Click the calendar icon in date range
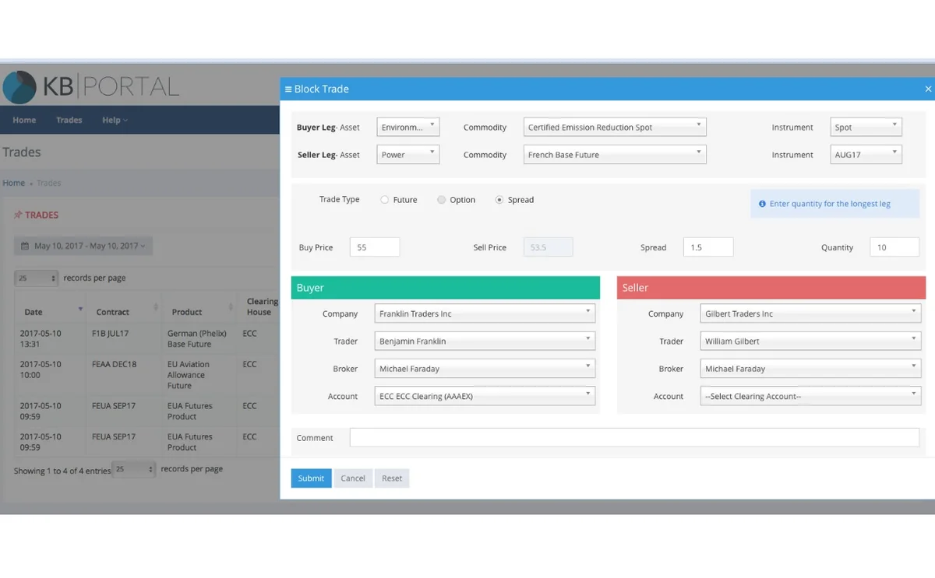Screen dimensions: 935x578 (x=24, y=246)
